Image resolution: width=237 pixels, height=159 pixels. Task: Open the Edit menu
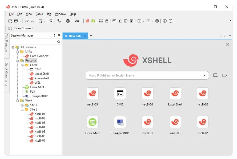(20, 14)
